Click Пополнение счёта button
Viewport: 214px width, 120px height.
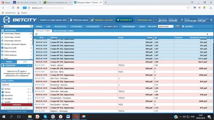tap(144, 20)
